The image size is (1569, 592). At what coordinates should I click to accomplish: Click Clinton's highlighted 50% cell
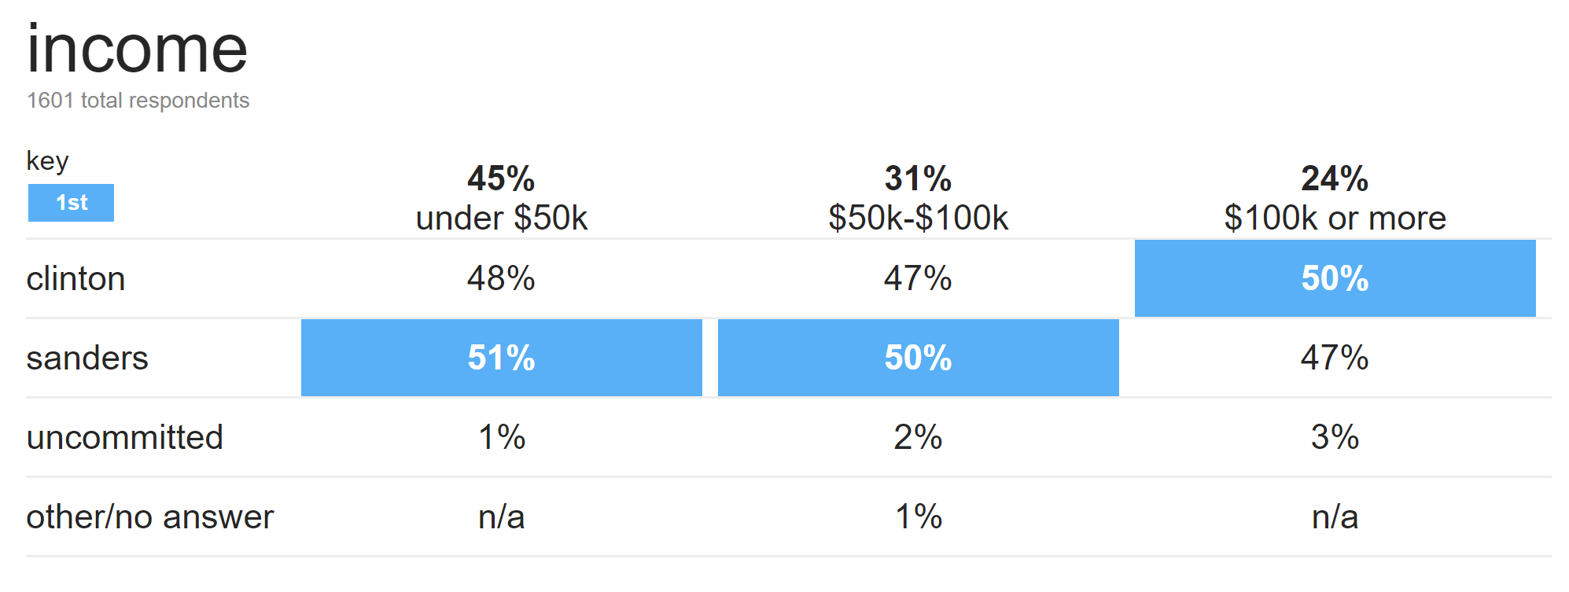pyautogui.click(x=1335, y=279)
